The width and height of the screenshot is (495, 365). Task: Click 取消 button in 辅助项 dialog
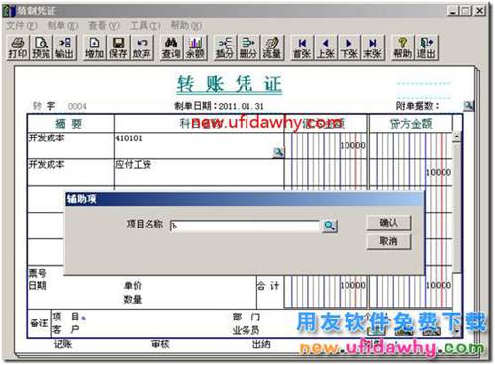[x=389, y=241]
